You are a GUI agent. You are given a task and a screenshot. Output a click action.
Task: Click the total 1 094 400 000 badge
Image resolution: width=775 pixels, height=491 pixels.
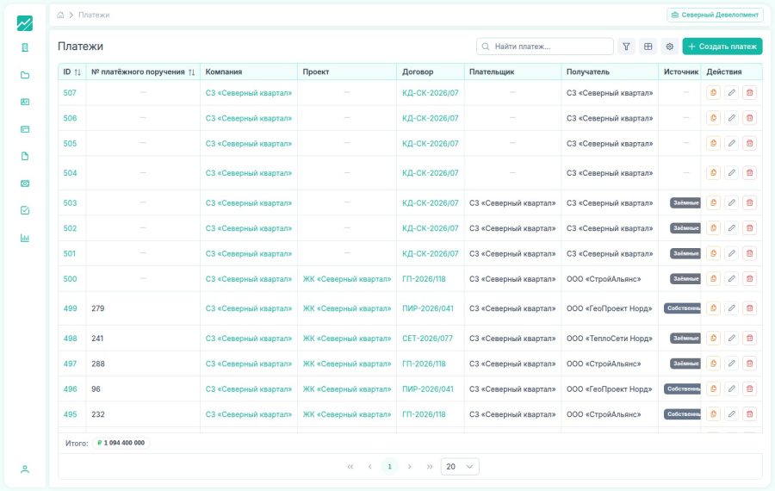[121, 443]
